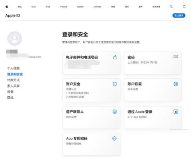
Task: Go to 付款方式 in the sidebar
Action: [x=13, y=80]
